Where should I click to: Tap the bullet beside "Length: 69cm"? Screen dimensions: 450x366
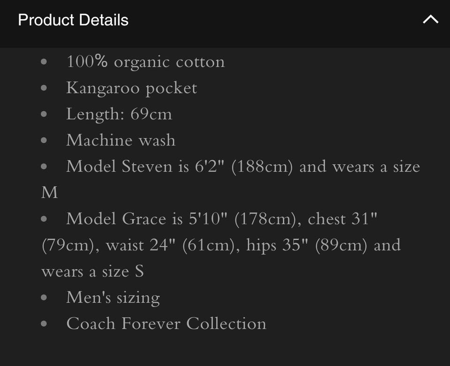(x=44, y=115)
